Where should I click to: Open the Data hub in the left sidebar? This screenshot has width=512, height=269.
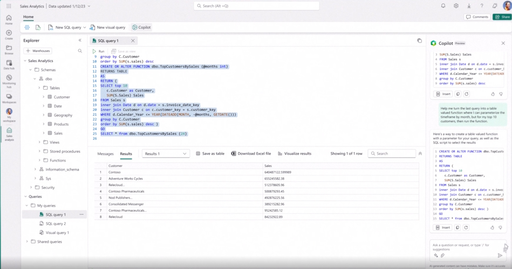9,65
